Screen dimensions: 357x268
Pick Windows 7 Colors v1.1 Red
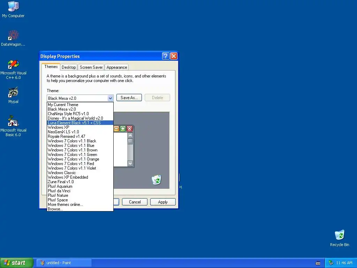pyautogui.click(x=80, y=164)
